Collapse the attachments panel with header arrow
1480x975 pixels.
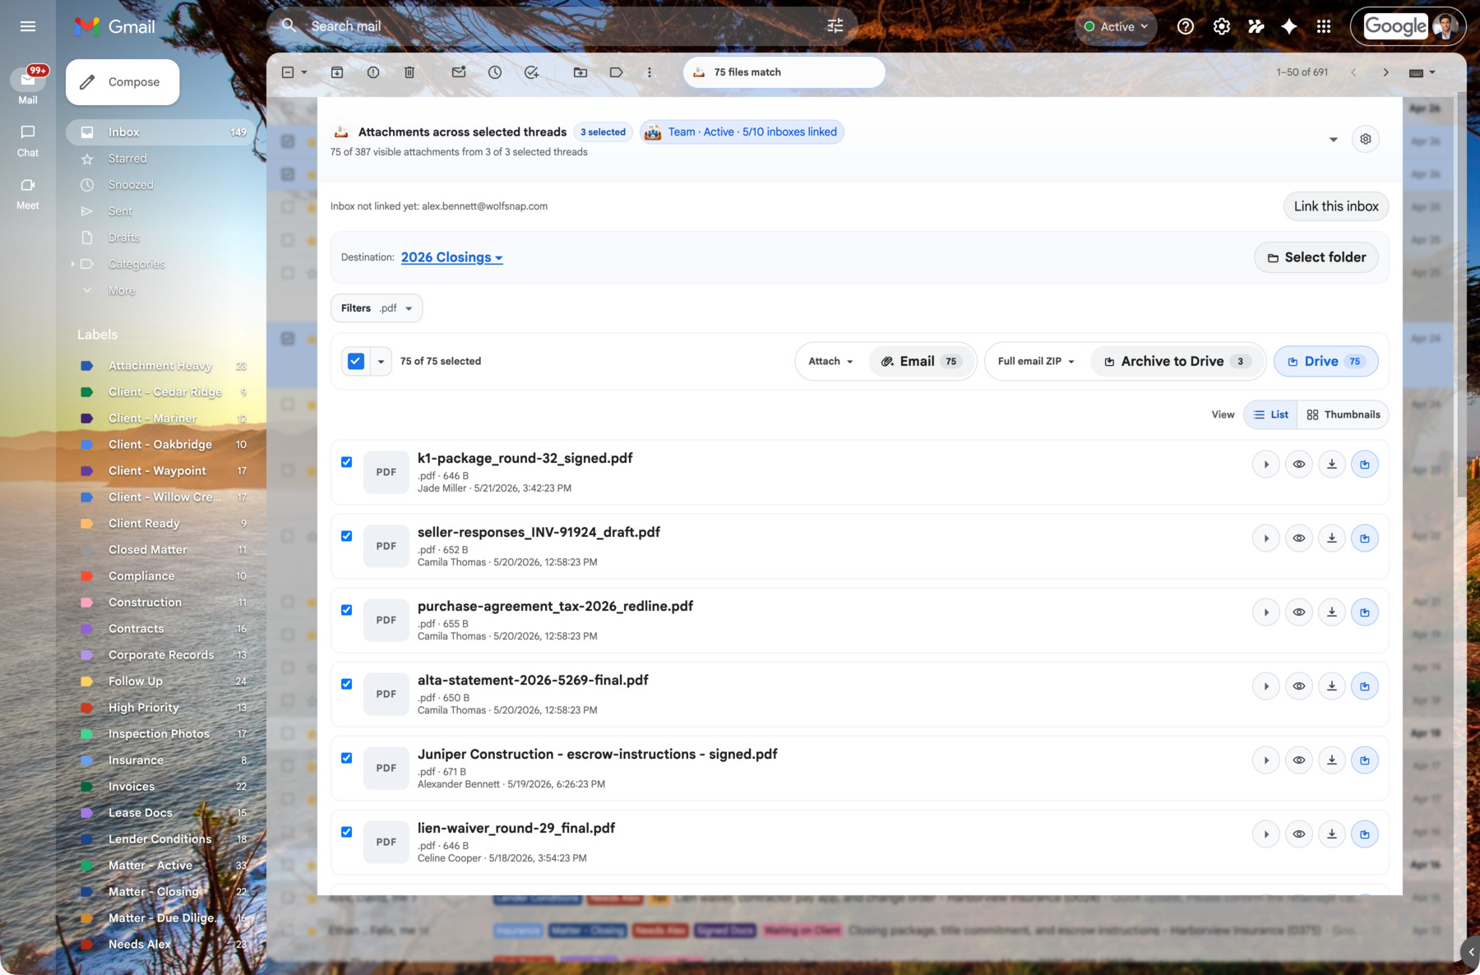[x=1334, y=139]
